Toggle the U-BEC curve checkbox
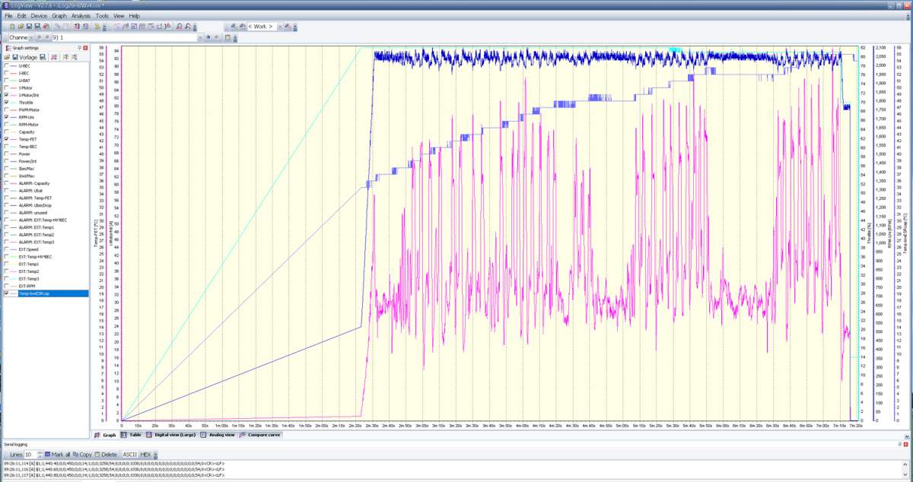Image resolution: width=913 pixels, height=482 pixels. click(x=7, y=65)
